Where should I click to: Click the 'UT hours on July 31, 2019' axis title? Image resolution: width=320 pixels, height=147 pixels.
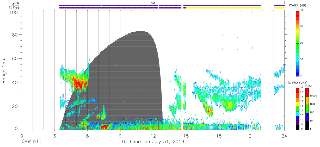tap(153, 142)
